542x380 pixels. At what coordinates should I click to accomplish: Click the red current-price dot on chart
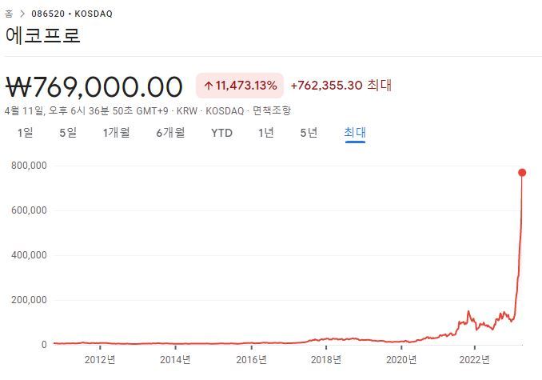522,173
